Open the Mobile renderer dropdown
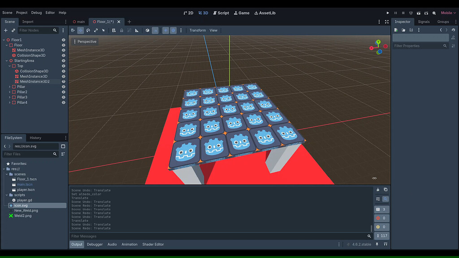Viewport: 459px width, 258px height. point(448,13)
